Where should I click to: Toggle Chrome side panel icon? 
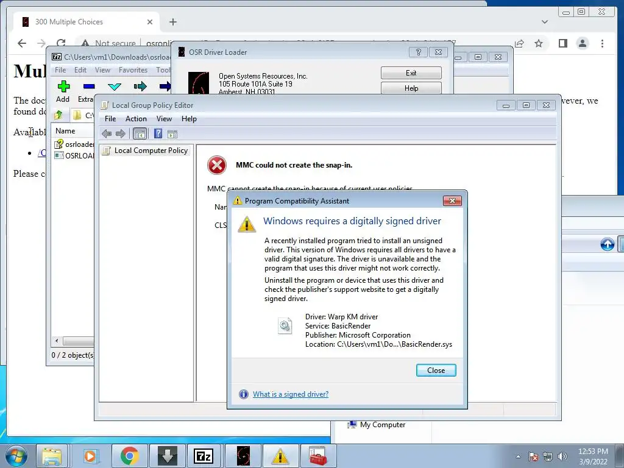[x=562, y=43]
